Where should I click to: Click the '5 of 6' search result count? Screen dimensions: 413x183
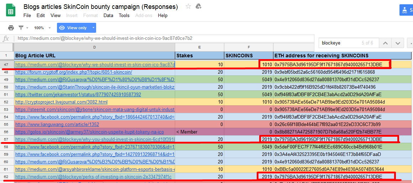tap(367, 43)
